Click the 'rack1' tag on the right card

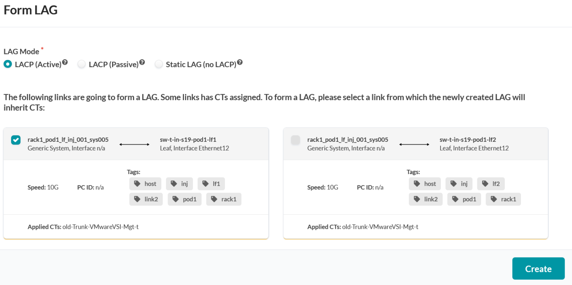coord(503,199)
